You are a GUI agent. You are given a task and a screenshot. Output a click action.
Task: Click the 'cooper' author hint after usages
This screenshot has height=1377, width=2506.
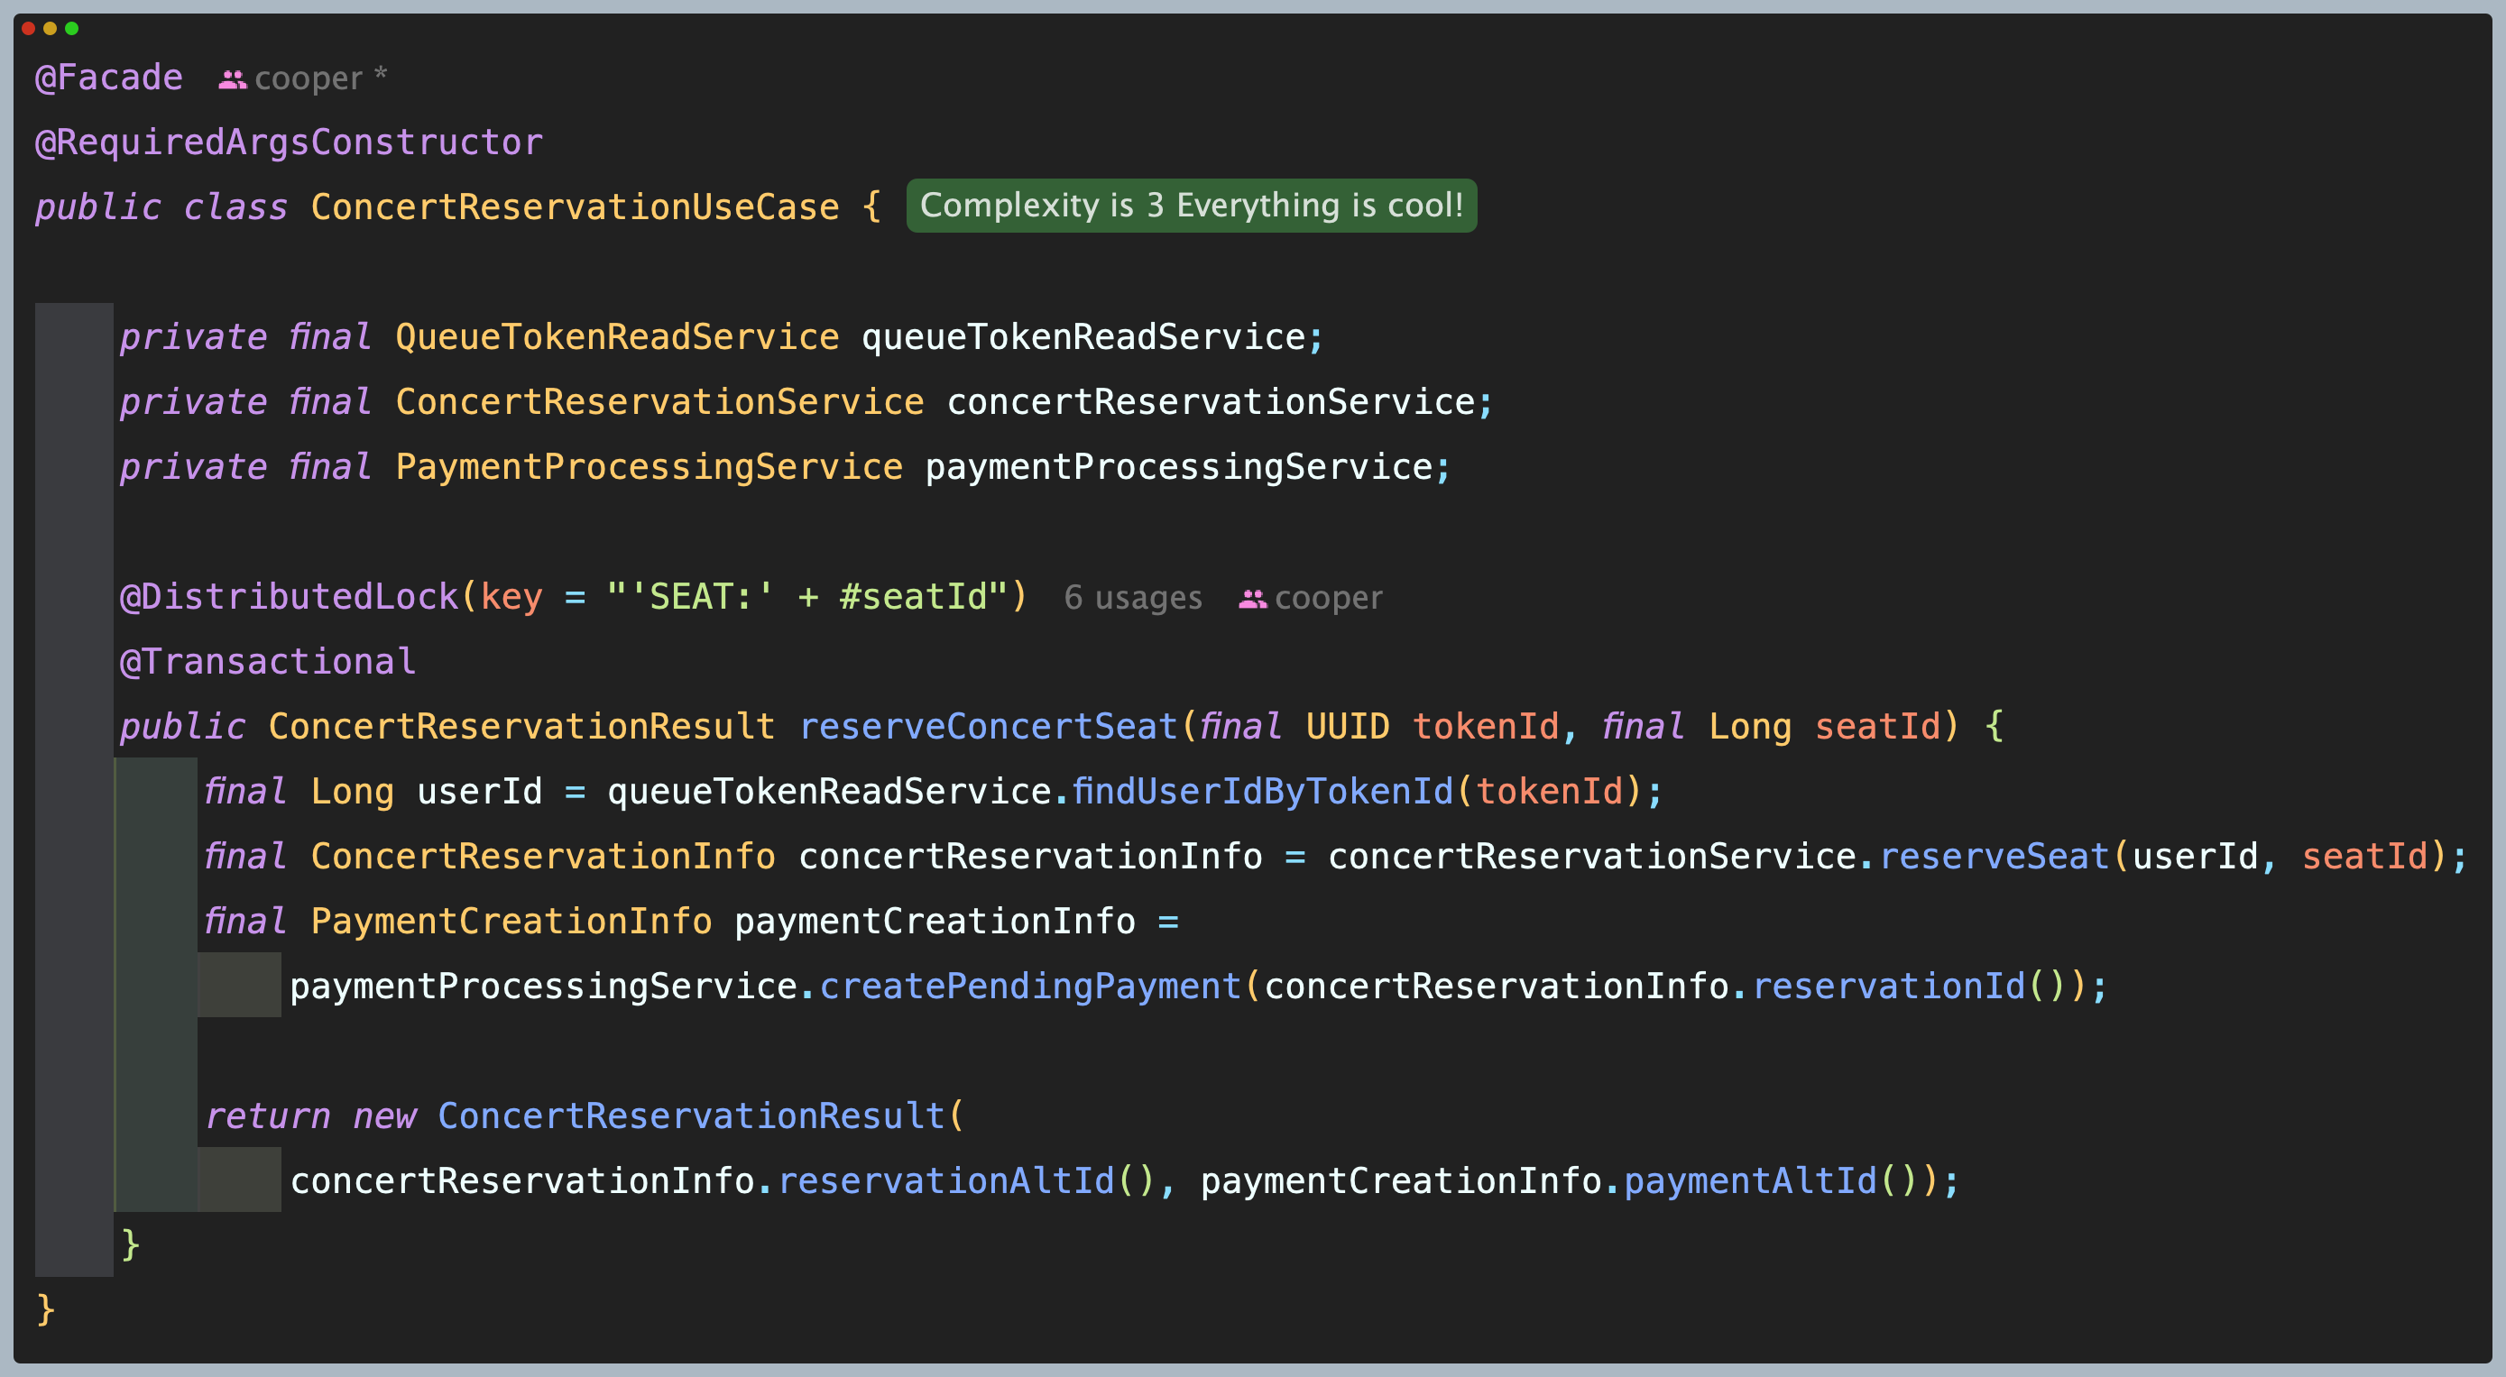tap(1328, 597)
